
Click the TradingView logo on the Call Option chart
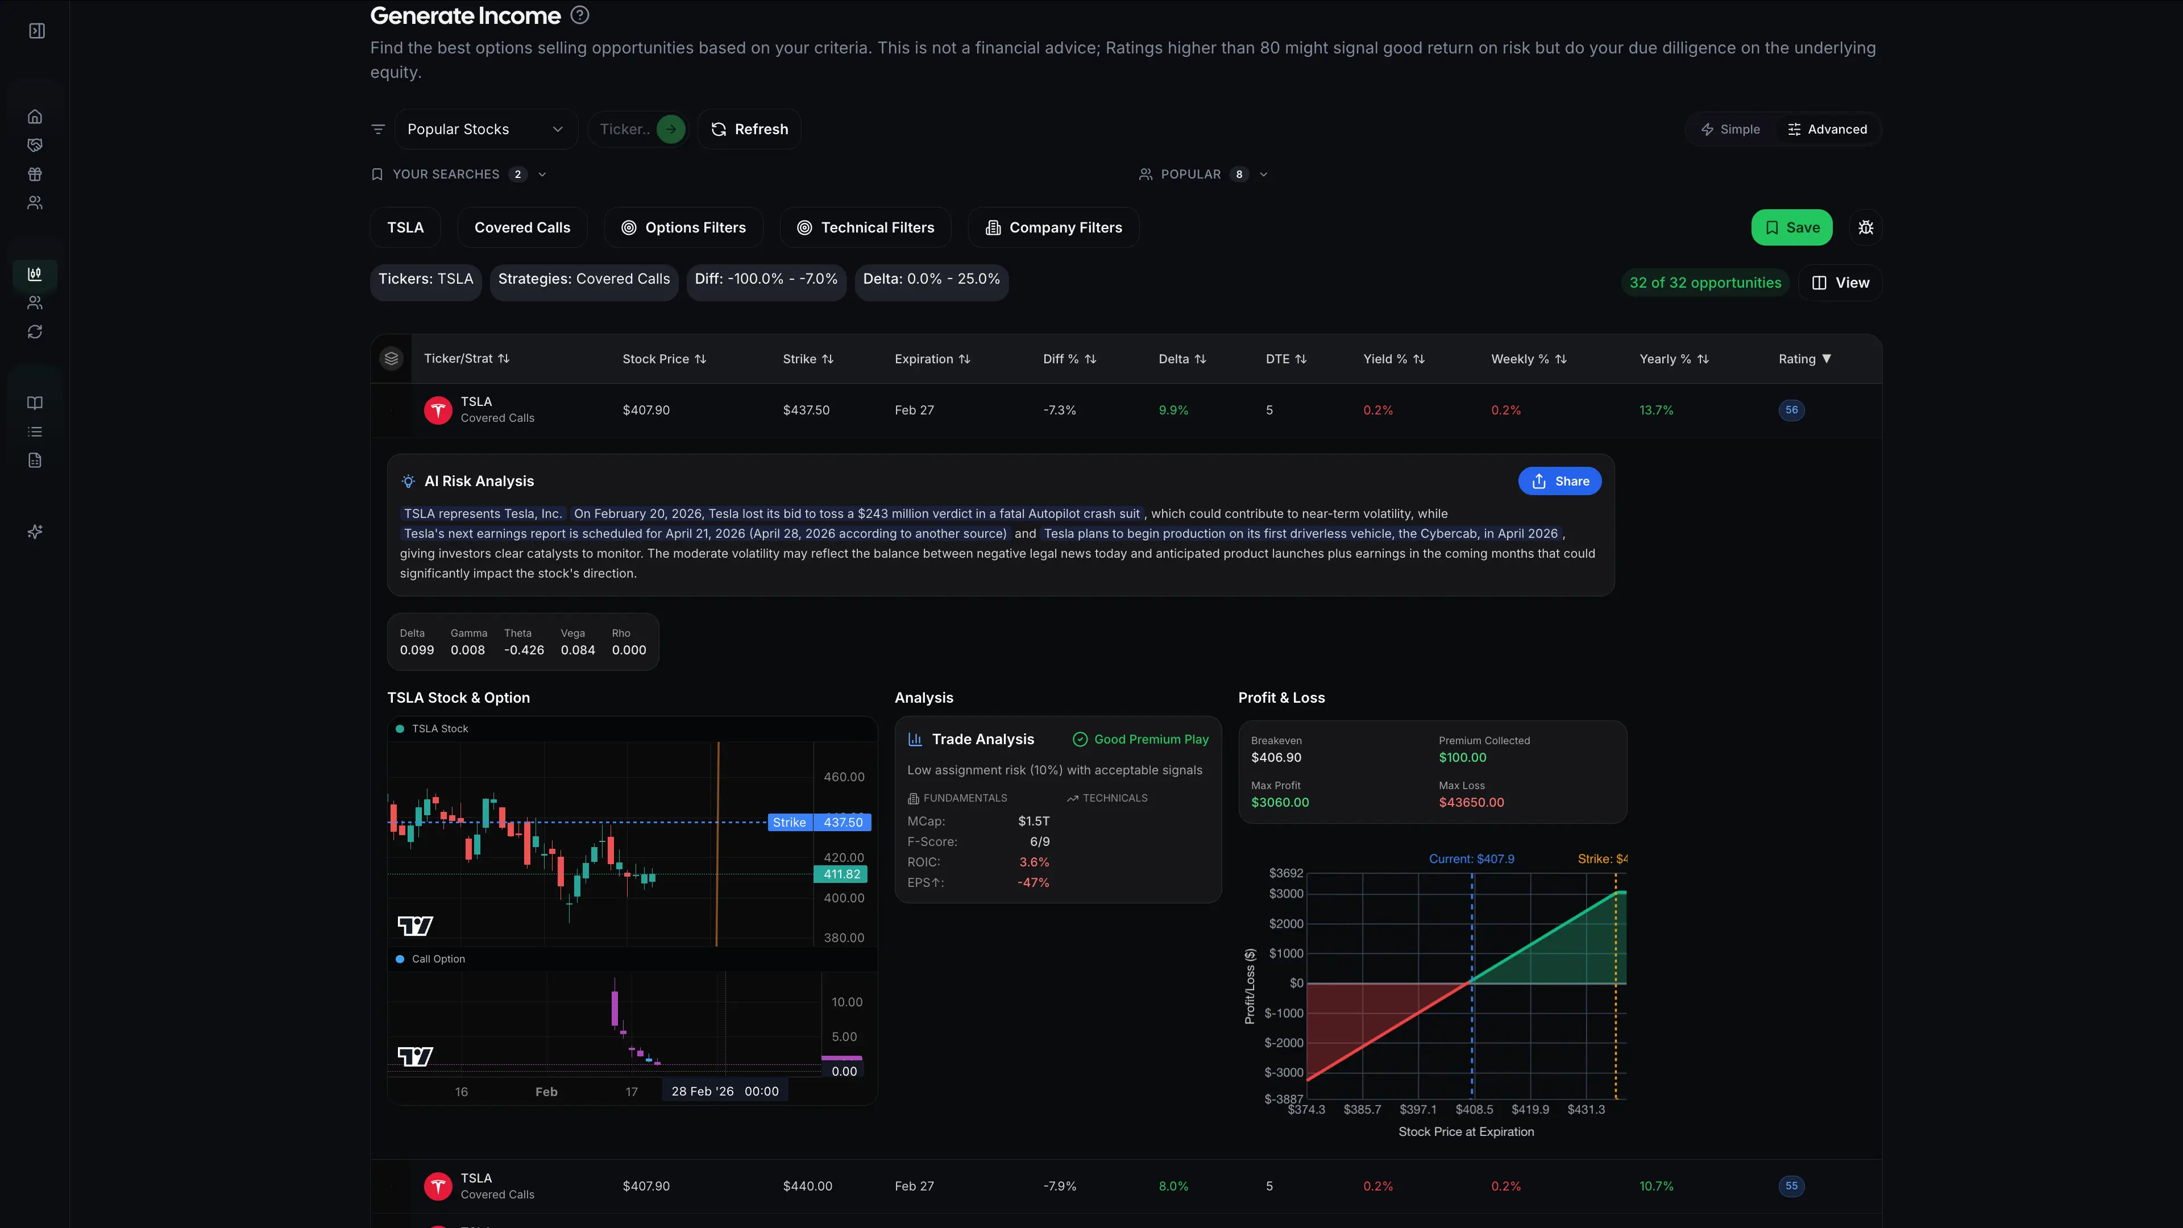pos(415,1056)
